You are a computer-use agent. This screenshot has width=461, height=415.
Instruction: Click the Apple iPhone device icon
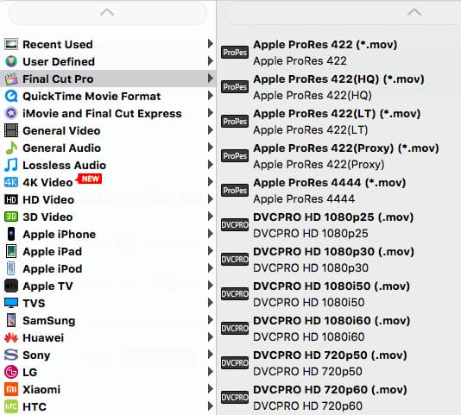click(x=11, y=234)
